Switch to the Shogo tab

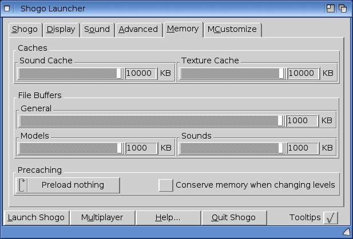click(x=25, y=30)
